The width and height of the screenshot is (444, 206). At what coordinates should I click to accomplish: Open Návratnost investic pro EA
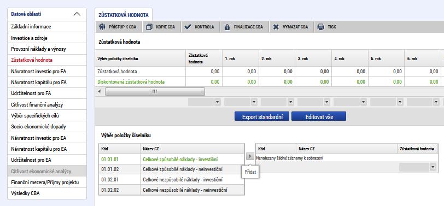point(47,138)
